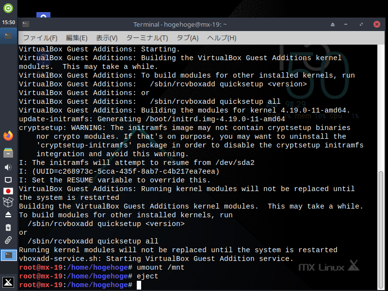The image size is (388, 291).
Task: Click the panel clock showing 15:50
Action: (8, 22)
